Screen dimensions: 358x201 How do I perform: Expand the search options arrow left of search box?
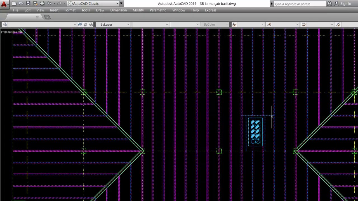[272, 4]
